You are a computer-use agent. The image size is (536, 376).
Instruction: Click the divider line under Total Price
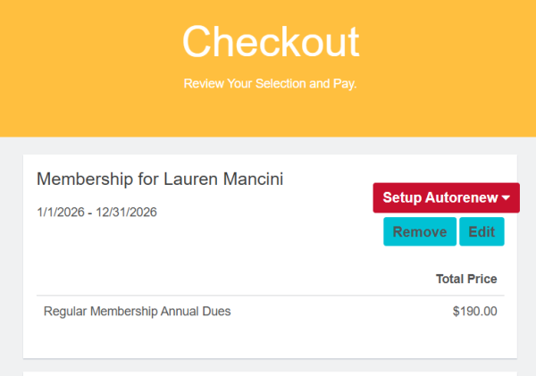[x=268, y=296]
